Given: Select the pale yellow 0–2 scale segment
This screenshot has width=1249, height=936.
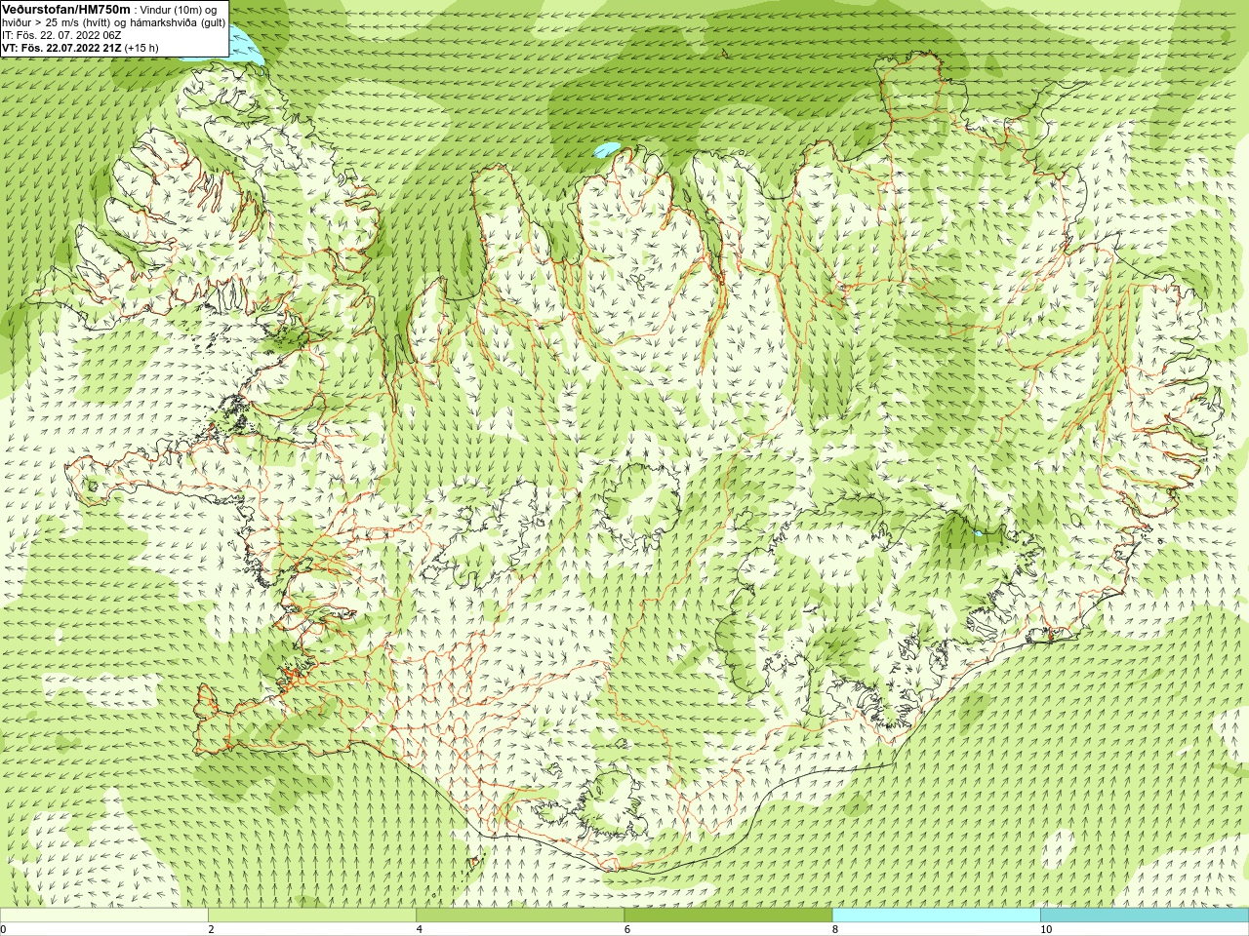Looking at the screenshot, I should (103, 916).
